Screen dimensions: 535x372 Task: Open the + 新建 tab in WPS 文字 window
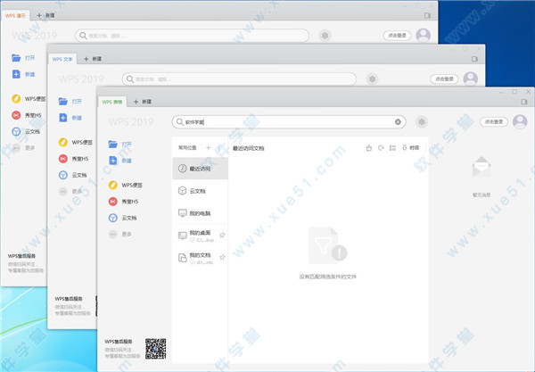point(93,59)
